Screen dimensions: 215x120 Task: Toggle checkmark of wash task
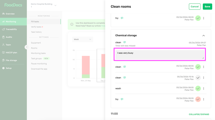coord(198,88)
